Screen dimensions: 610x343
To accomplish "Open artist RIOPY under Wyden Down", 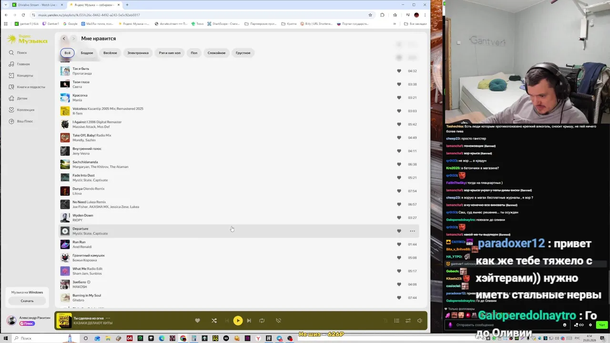I will [x=77, y=220].
